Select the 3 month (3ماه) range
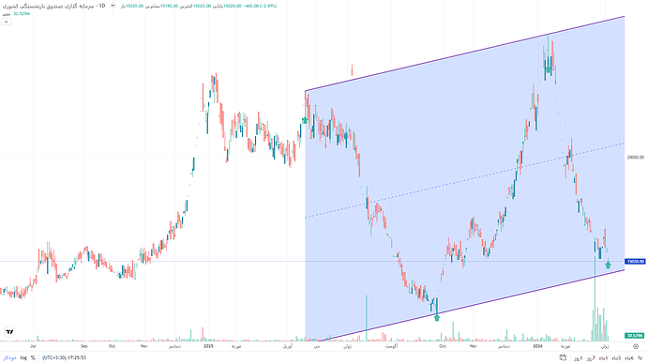 (x=616, y=357)
